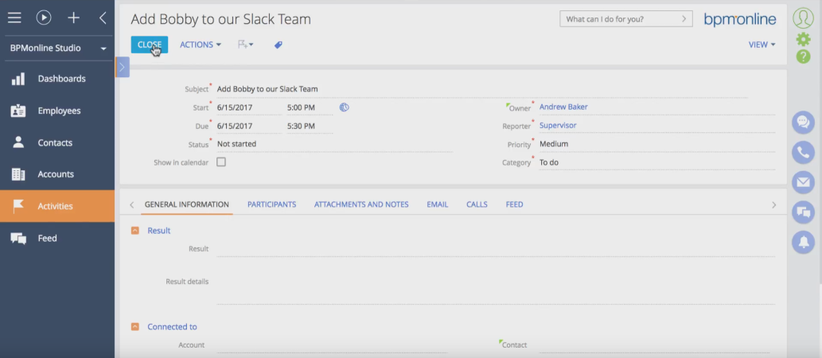Image resolution: width=822 pixels, height=358 pixels.
Task: Open the notifications bell icon
Action: point(803,242)
